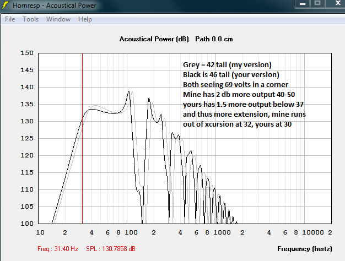345x261 pixels.
Task: Click the 125 value on the dB axis
Action: pos(27,138)
